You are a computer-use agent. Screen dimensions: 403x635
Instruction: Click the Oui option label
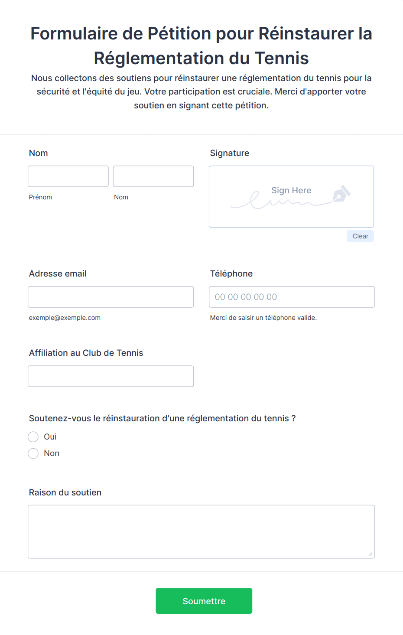[50, 436]
